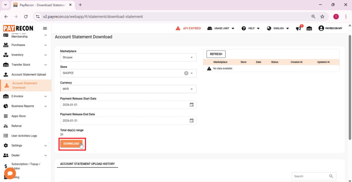The height and width of the screenshot is (182, 352).
Task: Open Account Statement Upload page
Action: pyautogui.click(x=25, y=74)
